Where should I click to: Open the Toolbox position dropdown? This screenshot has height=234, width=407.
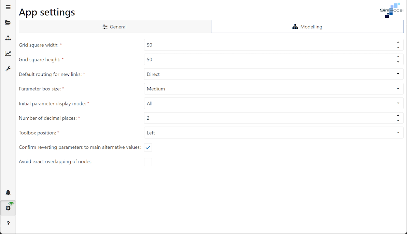[x=273, y=133]
